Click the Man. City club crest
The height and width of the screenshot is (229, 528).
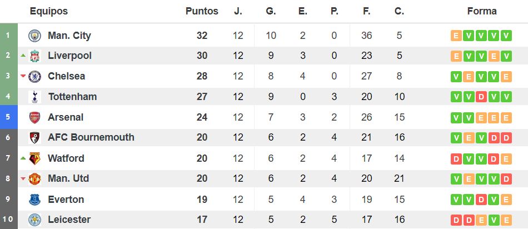point(34,36)
